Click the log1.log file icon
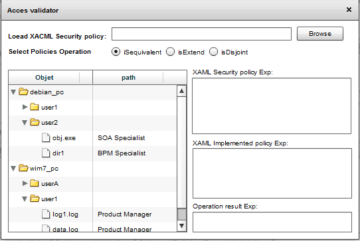 click(46, 214)
